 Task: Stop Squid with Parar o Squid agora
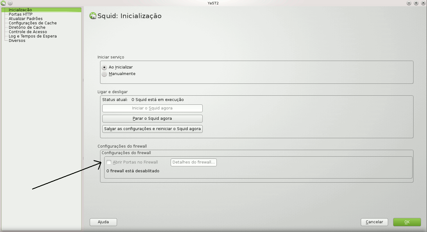point(152,119)
